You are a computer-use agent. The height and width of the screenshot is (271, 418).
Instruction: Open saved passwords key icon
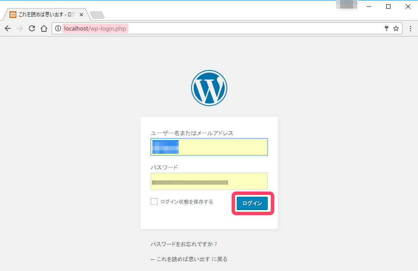[x=386, y=28]
